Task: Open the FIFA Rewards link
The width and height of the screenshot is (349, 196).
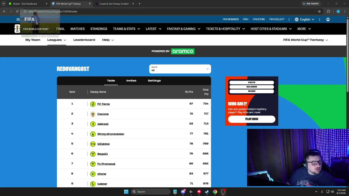Action: [x=231, y=19]
